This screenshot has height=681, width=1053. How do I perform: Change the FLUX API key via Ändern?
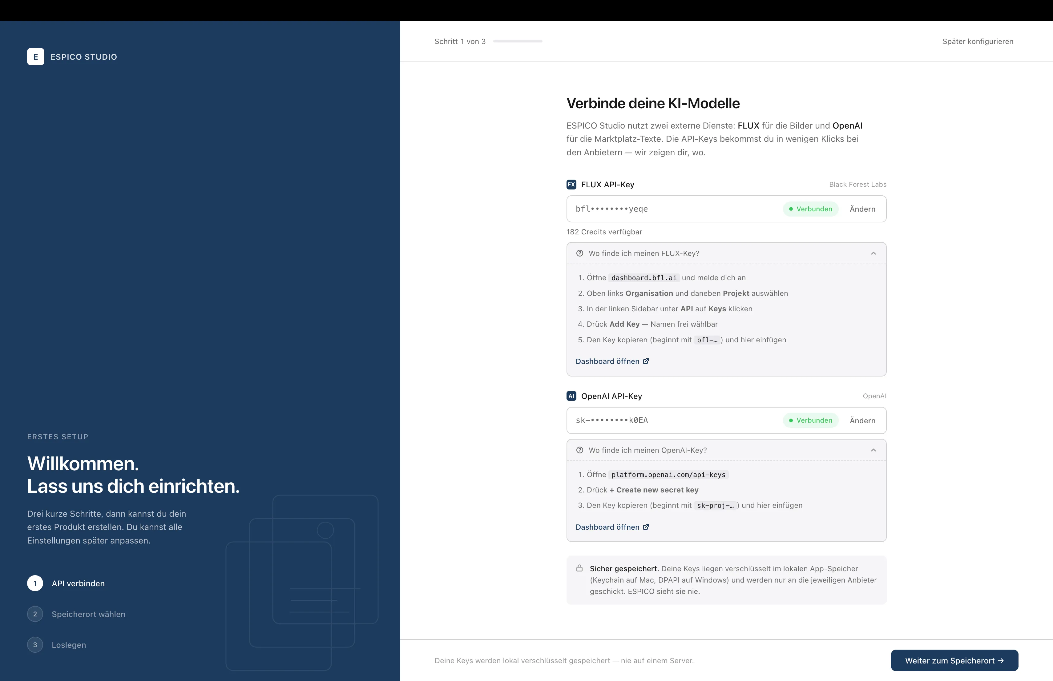point(862,209)
